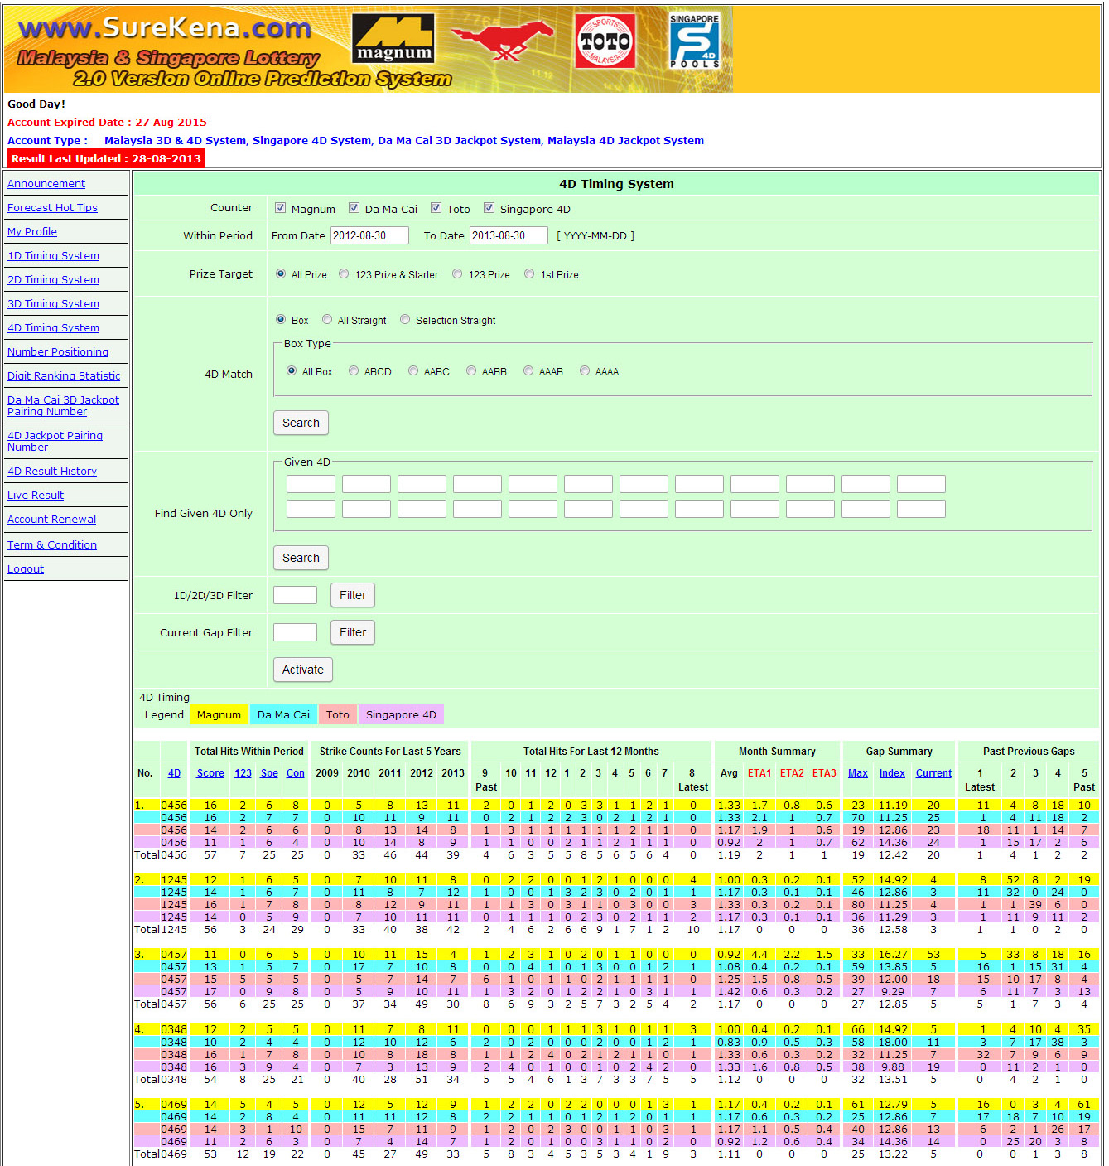The image size is (1109, 1166).
Task: Toggle the Da Ma Cai counter checkbox
Action: (x=354, y=208)
